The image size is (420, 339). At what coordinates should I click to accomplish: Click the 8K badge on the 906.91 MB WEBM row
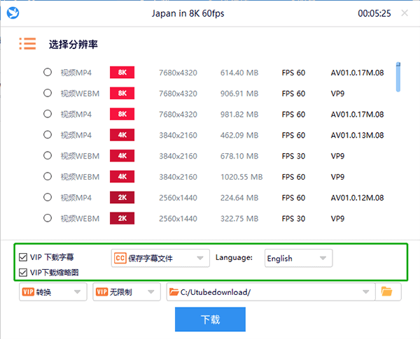122,93
